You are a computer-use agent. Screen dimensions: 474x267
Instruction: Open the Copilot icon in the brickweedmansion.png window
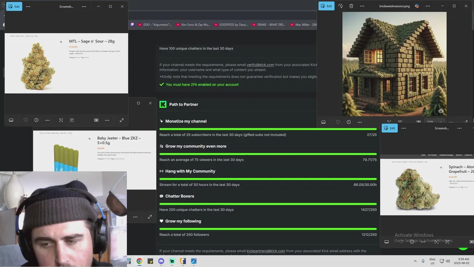417,6
